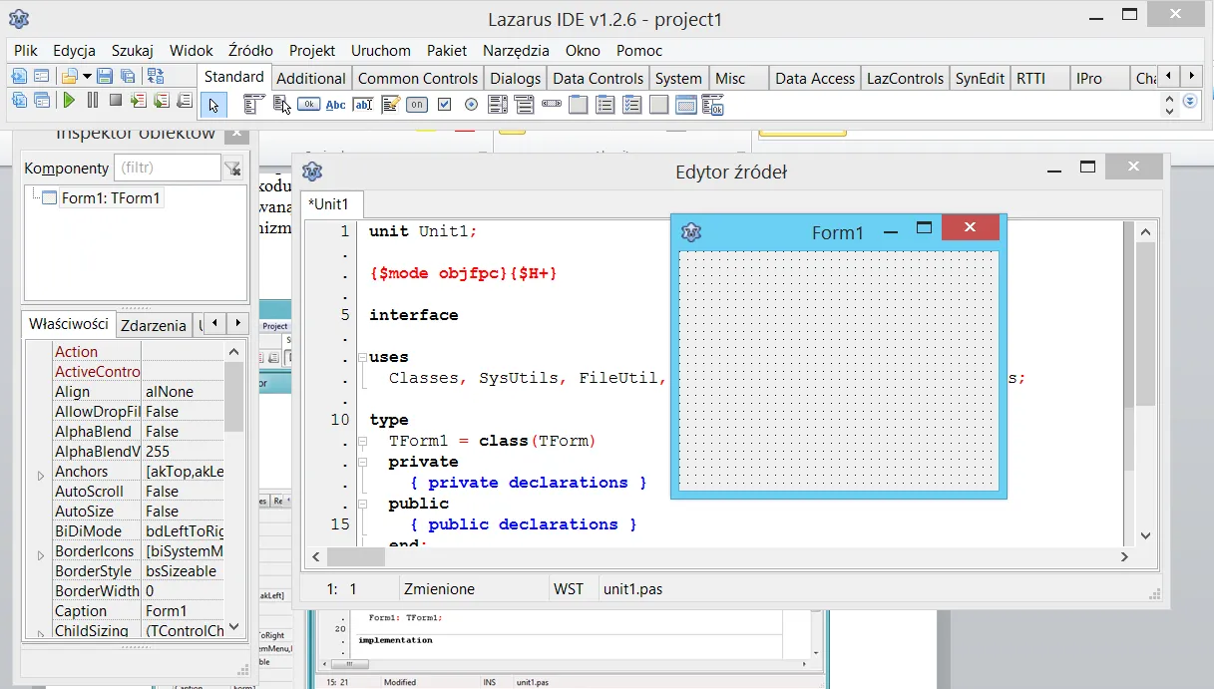
Task: Pick the TPopupMenu component from the palette
Action: 281,104
